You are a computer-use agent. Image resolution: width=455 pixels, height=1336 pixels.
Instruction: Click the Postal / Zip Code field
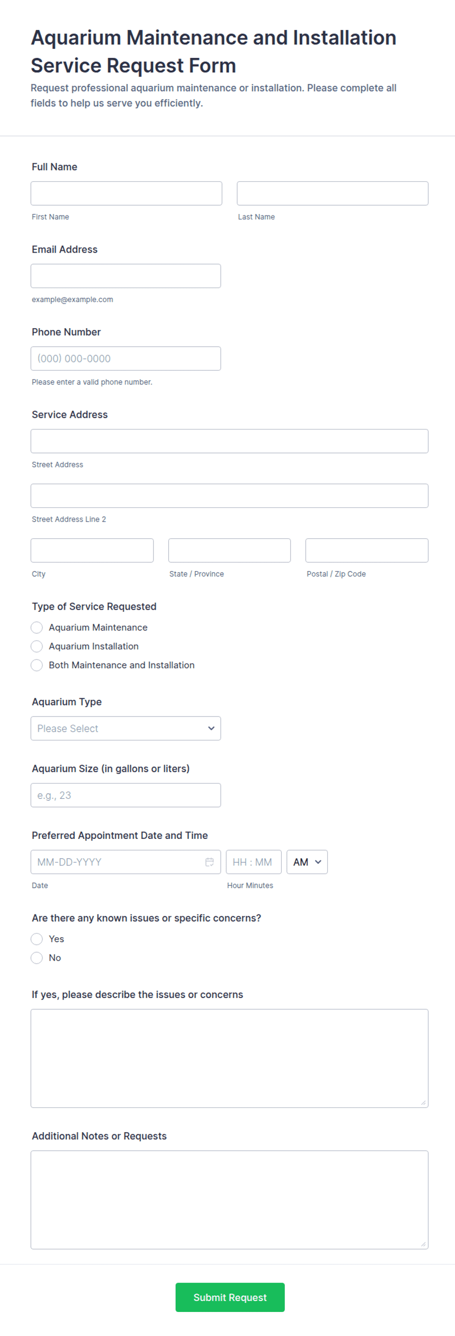point(367,550)
